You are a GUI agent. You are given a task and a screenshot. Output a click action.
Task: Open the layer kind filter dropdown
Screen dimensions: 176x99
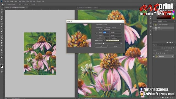157,48
